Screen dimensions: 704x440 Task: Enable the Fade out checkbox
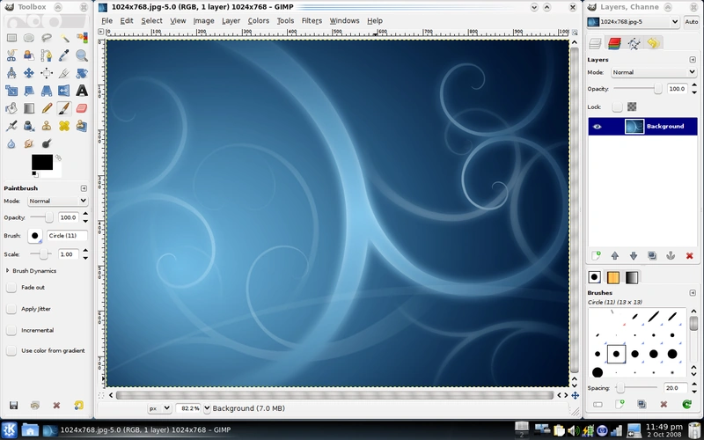(11, 288)
